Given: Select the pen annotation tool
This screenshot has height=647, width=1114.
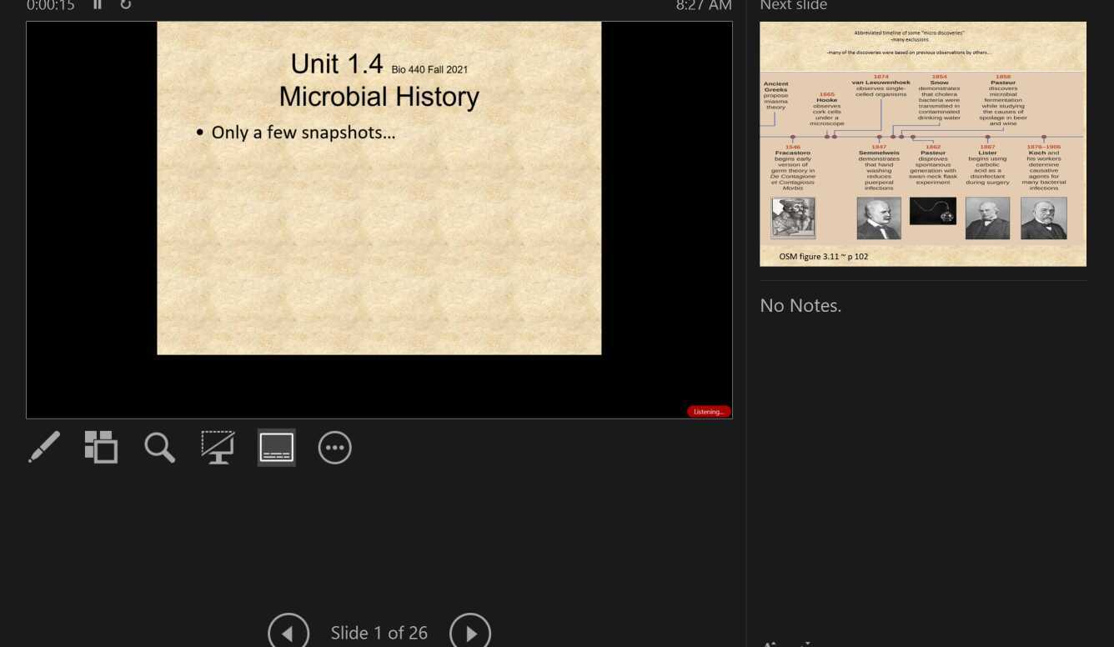Looking at the screenshot, I should tap(44, 448).
